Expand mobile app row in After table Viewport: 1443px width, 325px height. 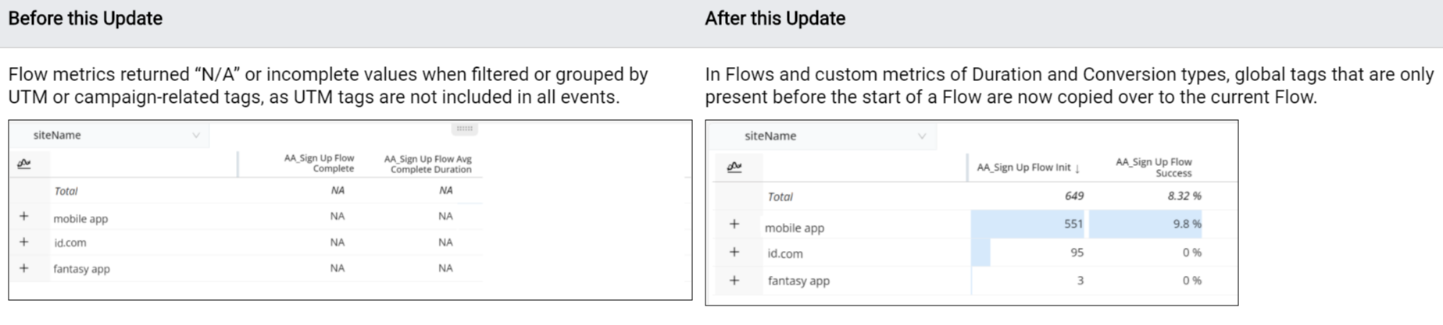tap(734, 224)
